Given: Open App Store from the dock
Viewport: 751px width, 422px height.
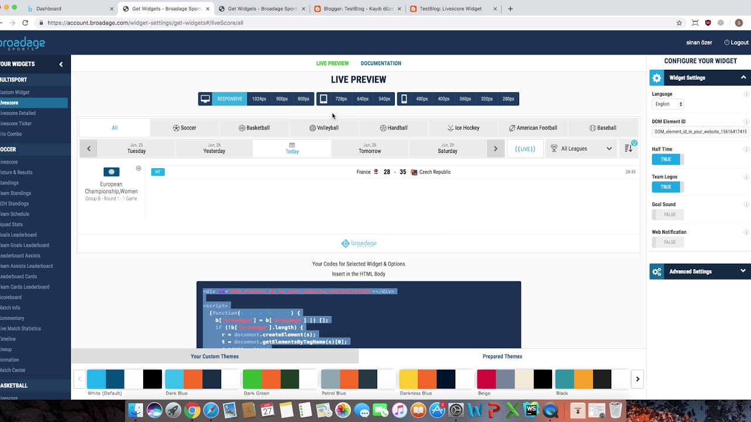Looking at the screenshot, I should pyautogui.click(x=437, y=410).
